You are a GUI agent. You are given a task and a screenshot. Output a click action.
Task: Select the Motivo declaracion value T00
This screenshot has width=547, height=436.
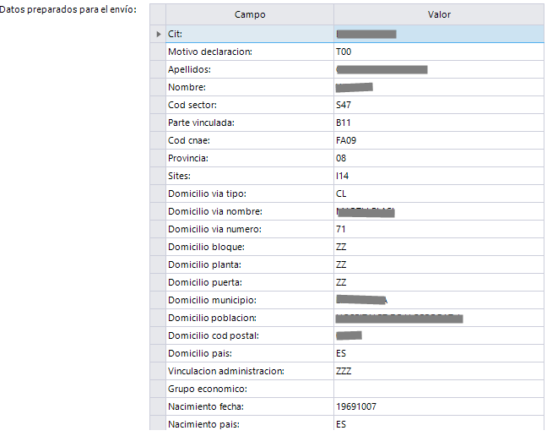coord(343,52)
